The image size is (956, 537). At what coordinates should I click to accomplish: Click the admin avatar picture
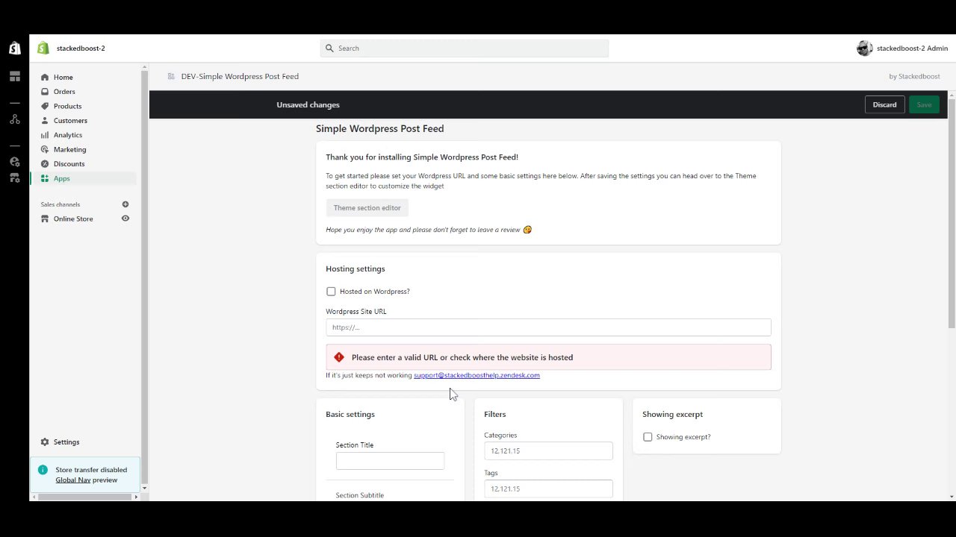click(x=865, y=48)
